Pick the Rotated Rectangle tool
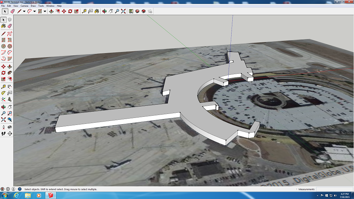The height and width of the screenshot is (199, 354). pyautogui.click(x=10, y=40)
